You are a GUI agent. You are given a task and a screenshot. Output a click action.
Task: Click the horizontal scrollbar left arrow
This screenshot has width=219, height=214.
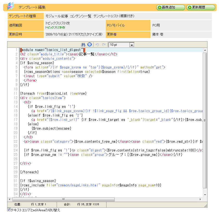(10, 199)
